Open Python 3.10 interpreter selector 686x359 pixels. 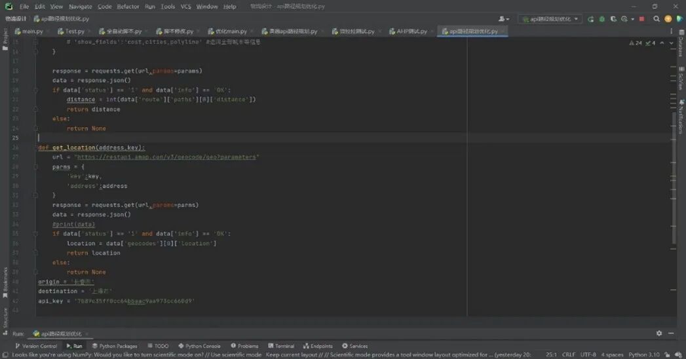[x=643, y=354]
